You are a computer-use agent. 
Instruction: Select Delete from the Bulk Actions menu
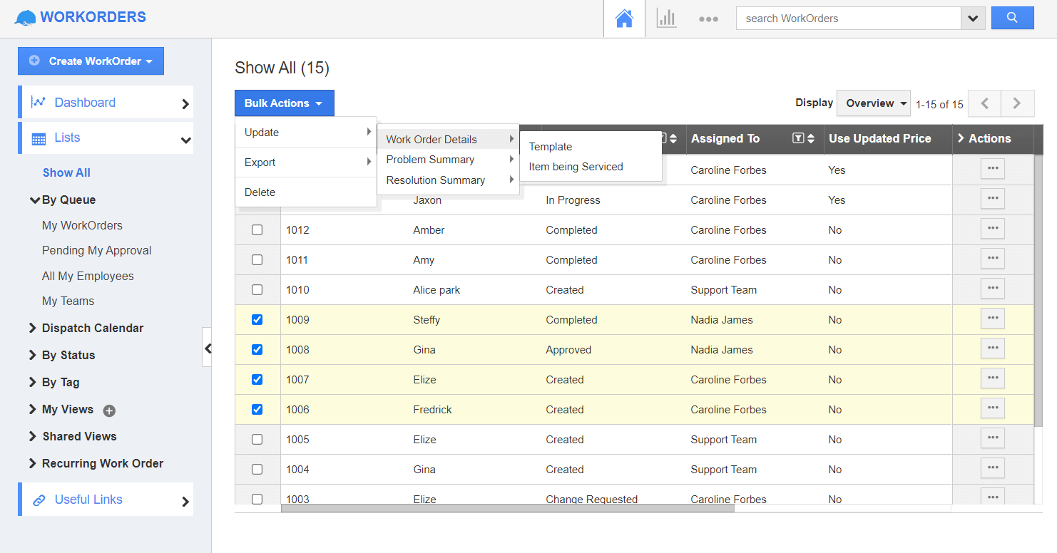260,192
